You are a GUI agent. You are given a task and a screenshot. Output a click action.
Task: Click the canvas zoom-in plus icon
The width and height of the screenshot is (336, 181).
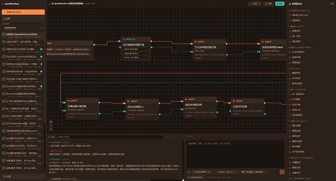[x=51, y=122]
